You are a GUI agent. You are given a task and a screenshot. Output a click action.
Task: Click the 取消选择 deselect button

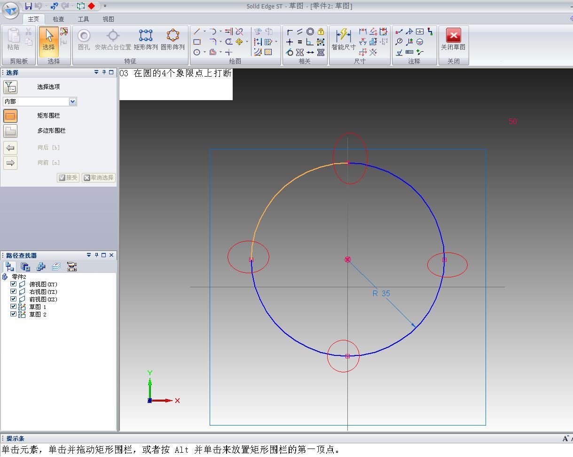(99, 178)
